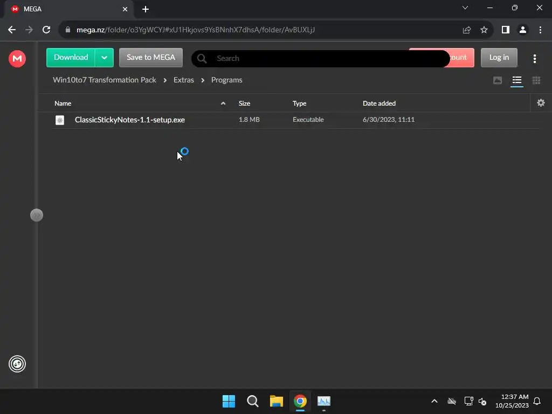Viewport: 552px width, 414px height.
Task: Expand the left sidebar panel handle
Action: point(37,215)
